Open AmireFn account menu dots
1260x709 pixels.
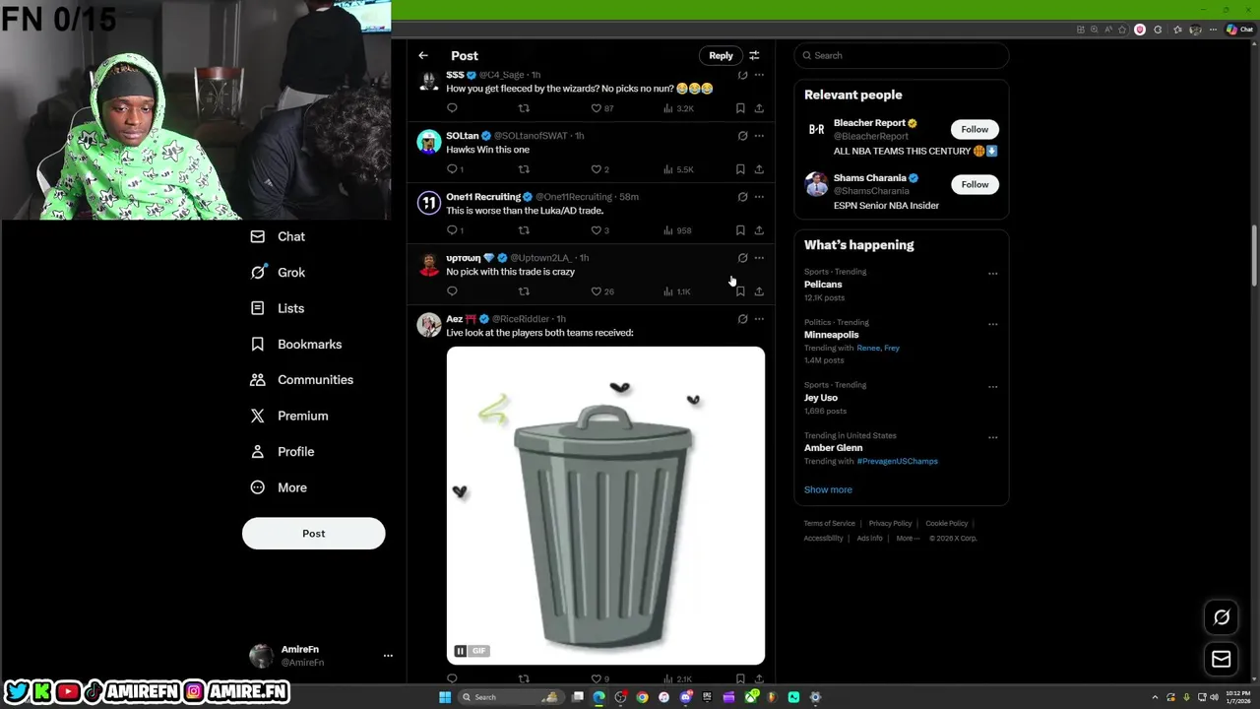pos(388,656)
